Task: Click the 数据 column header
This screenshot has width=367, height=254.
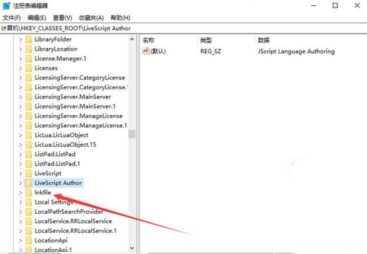Action: (264, 40)
